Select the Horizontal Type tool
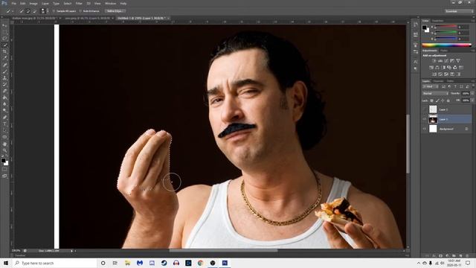Viewport: 476px width, 268px height. coord(4,124)
